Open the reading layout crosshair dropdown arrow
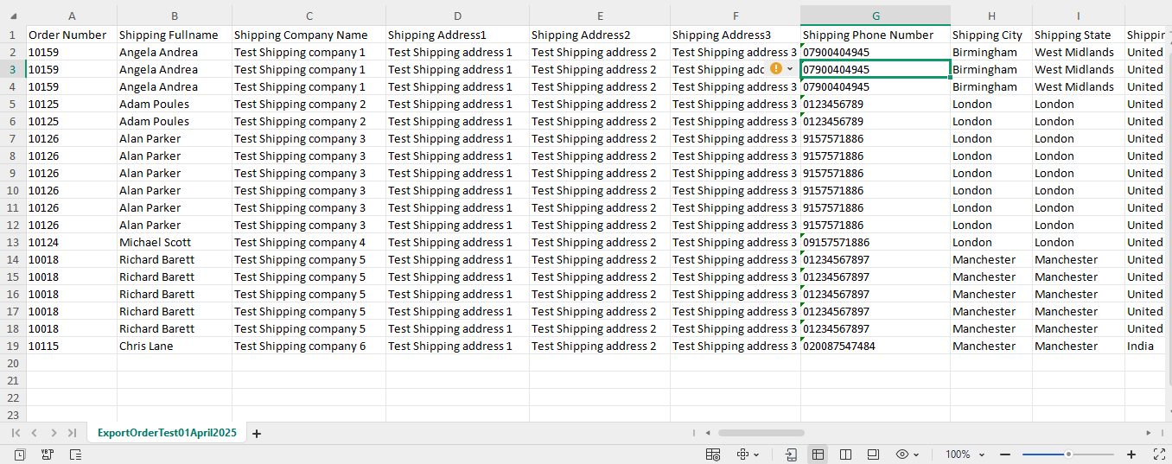Viewport: 1172px width, 464px height. pyautogui.click(x=757, y=454)
